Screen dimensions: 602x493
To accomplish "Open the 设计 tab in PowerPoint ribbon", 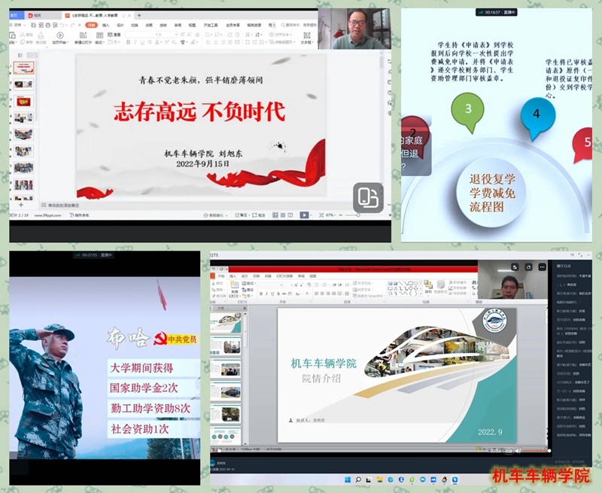I will 245,275.
